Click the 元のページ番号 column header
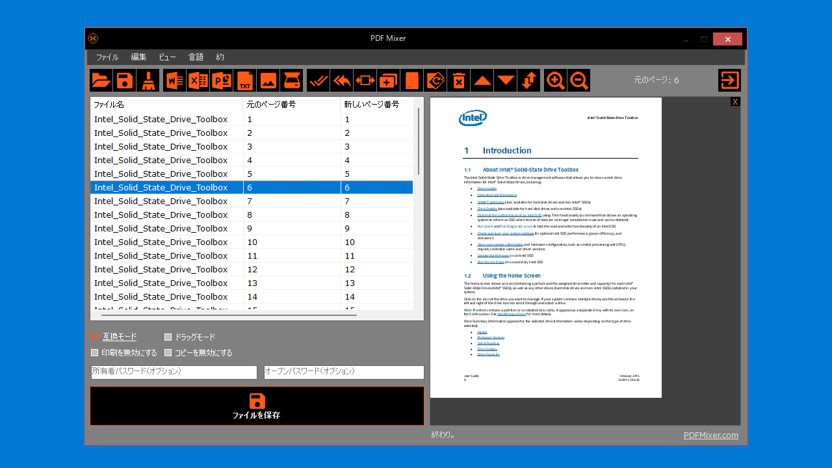Viewport: 832px width, 468px height. (292, 104)
